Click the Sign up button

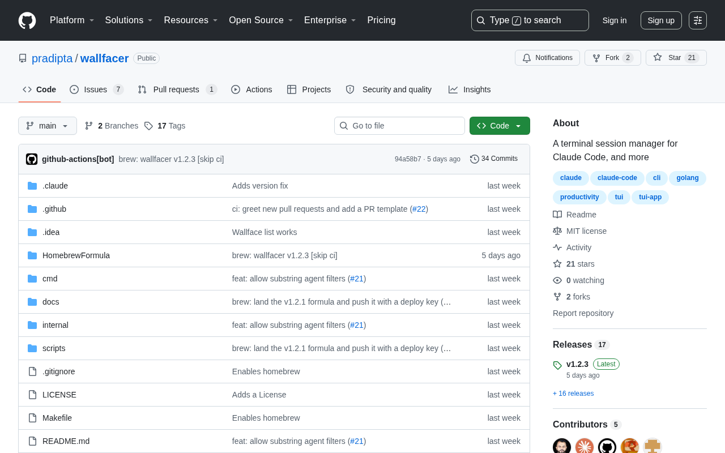coord(661,20)
